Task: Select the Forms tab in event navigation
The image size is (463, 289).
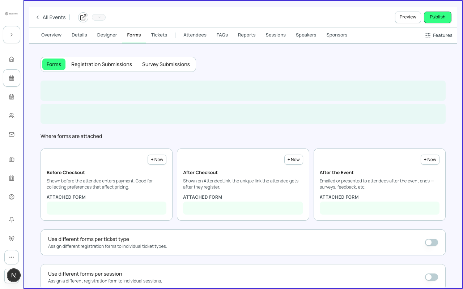Action: [x=134, y=35]
